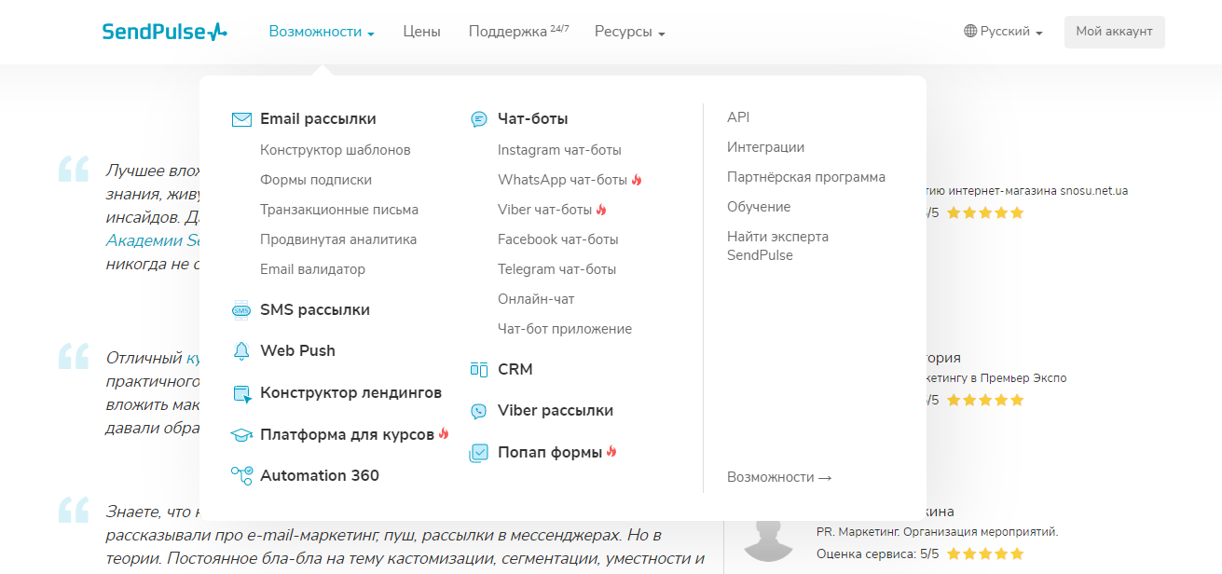The height and width of the screenshot is (574, 1222).
Task: Open the Цены menu item
Action: click(421, 32)
